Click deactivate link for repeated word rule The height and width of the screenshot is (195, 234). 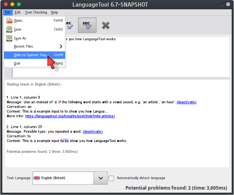(x=93, y=132)
